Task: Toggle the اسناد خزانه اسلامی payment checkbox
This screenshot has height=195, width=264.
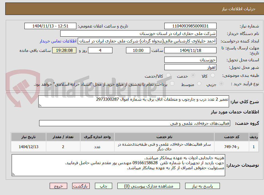Action: pos(172,83)
